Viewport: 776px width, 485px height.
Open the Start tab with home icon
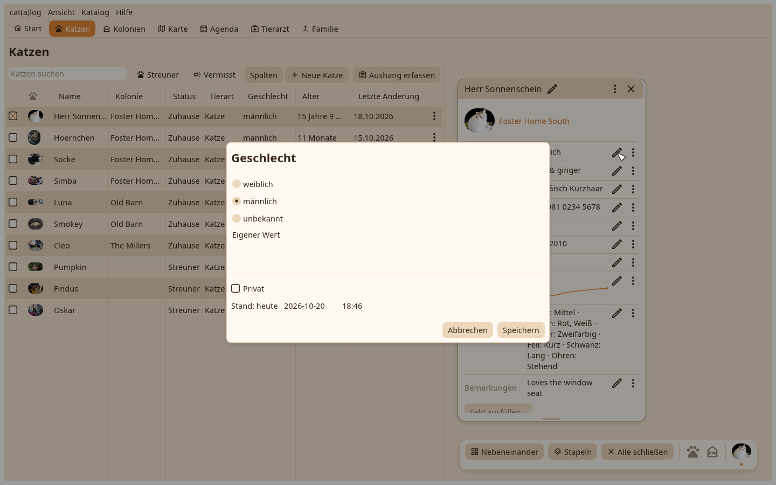(28, 29)
